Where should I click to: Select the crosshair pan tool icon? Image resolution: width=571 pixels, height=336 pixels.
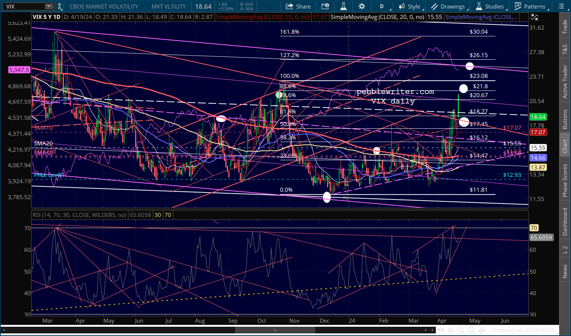pyautogui.click(x=450, y=330)
